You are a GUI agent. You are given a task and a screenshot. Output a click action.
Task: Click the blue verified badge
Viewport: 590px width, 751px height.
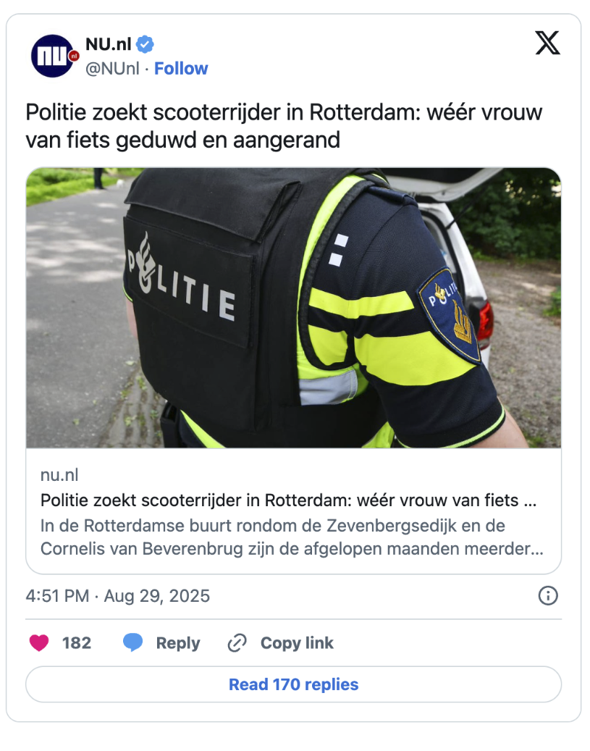[145, 45]
